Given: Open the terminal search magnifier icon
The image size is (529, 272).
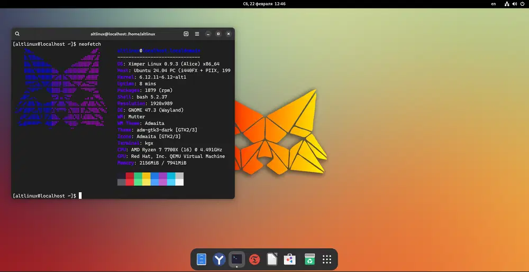Looking at the screenshot, I should coord(17,34).
